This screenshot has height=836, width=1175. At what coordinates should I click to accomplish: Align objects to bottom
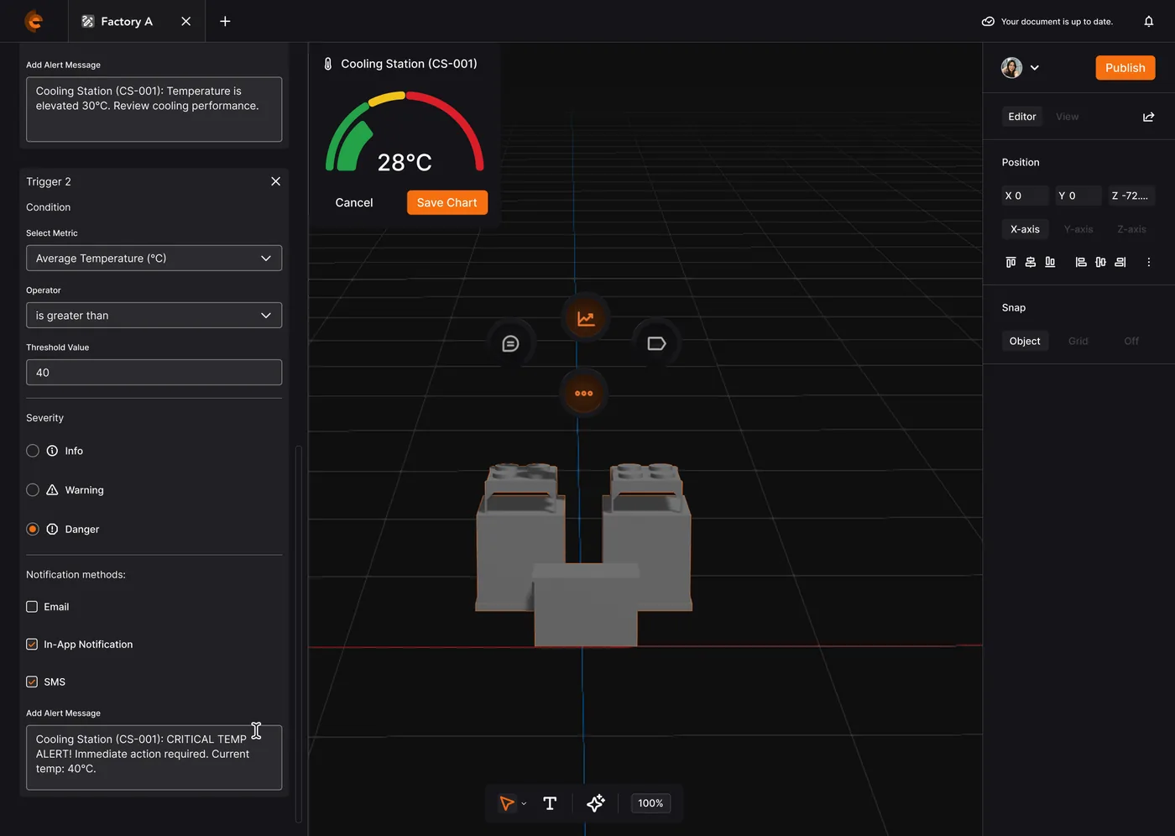coord(1050,262)
